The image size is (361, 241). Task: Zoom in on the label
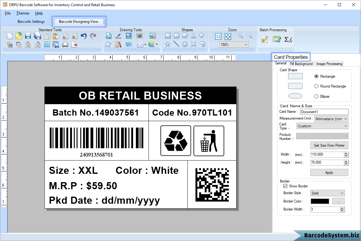(x=240, y=36)
